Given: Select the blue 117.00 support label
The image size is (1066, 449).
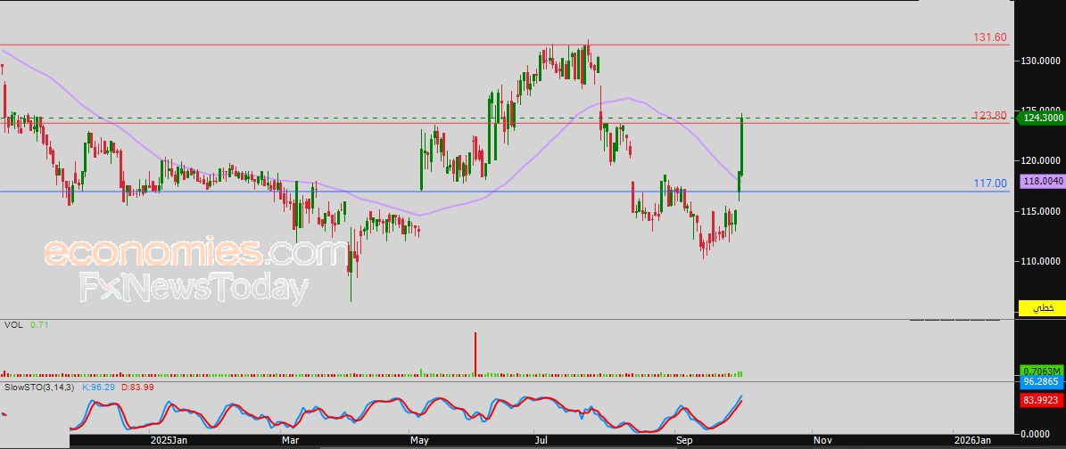Looking at the screenshot, I should [x=989, y=184].
